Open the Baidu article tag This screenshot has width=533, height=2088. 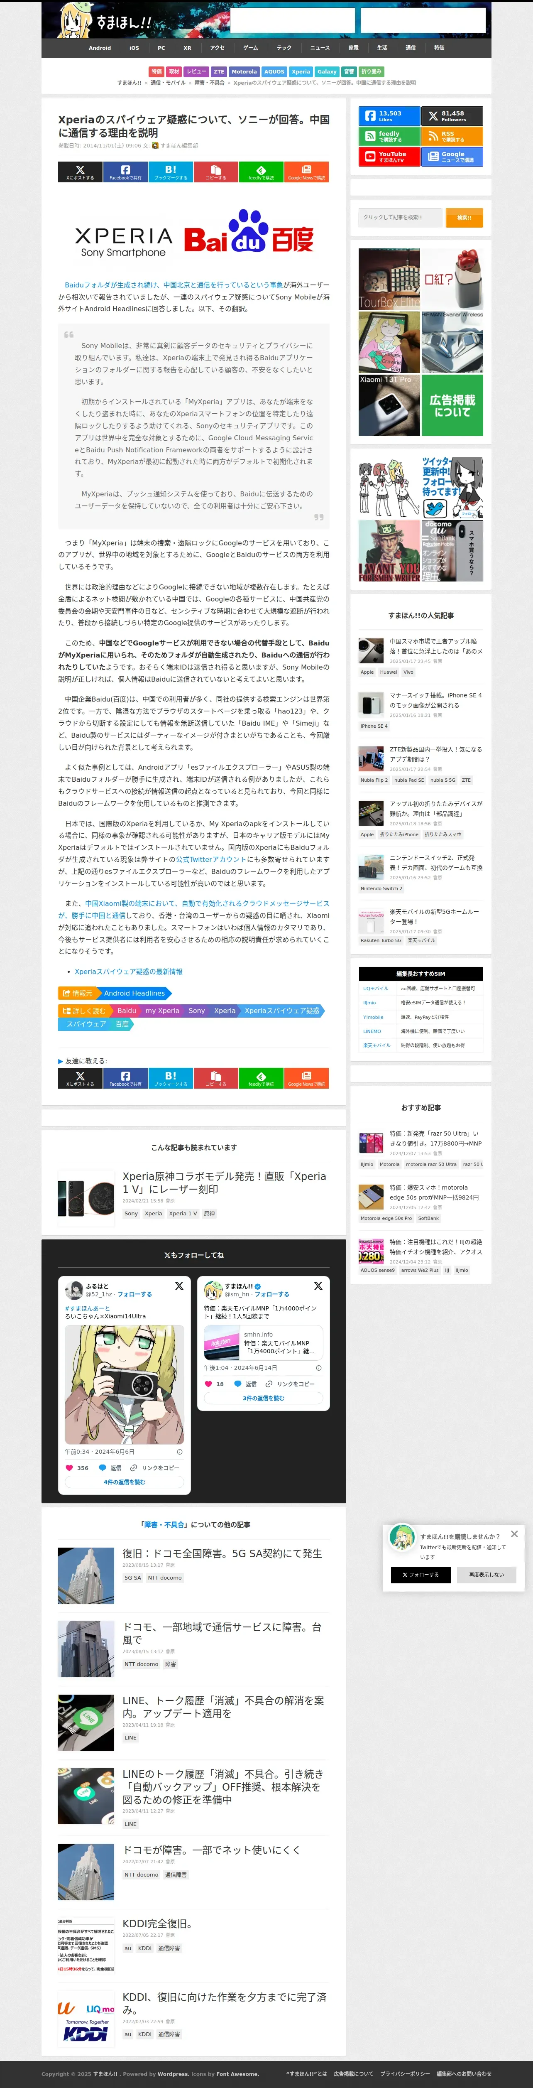(x=127, y=1011)
